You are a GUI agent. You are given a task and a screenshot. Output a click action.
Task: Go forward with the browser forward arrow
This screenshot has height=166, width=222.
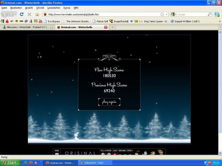click(11, 14)
